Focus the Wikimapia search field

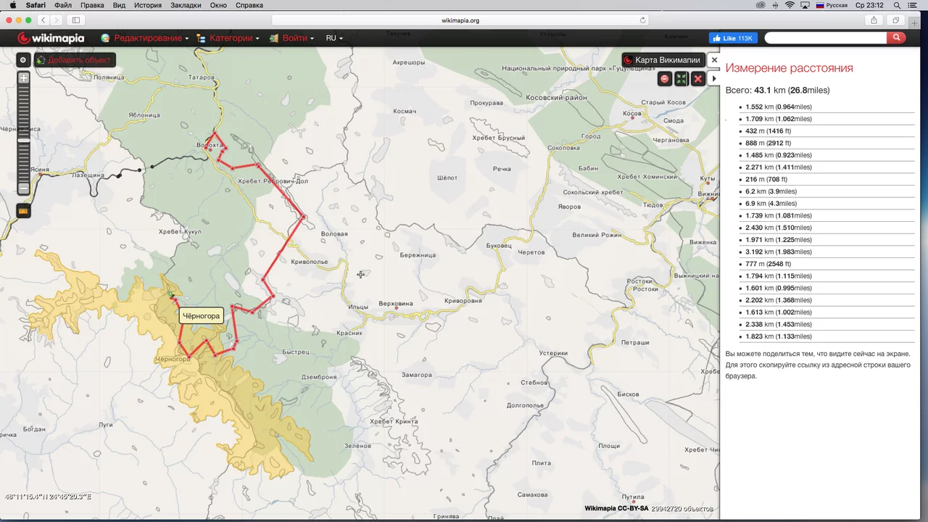point(825,38)
